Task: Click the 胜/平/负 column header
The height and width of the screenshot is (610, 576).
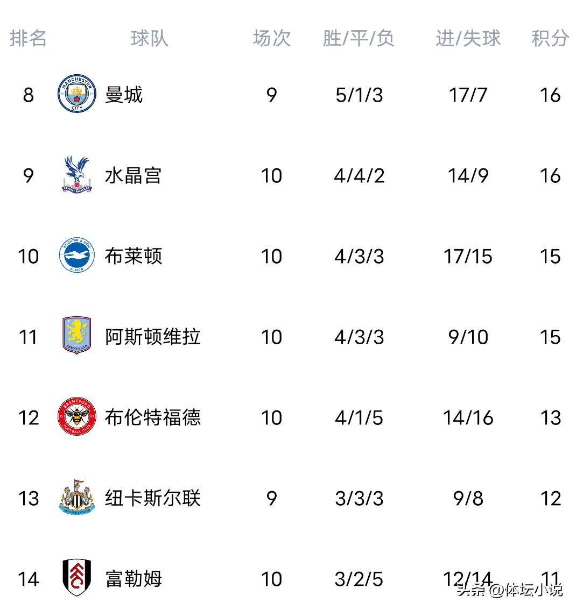Action: click(x=359, y=38)
